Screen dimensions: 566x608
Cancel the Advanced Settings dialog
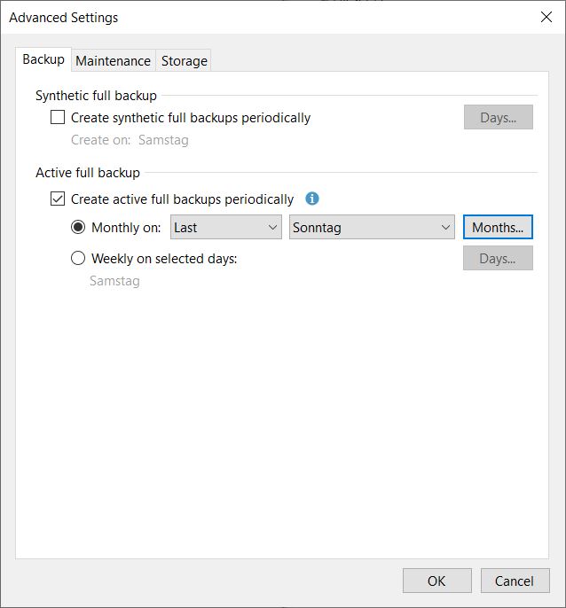[x=515, y=581]
